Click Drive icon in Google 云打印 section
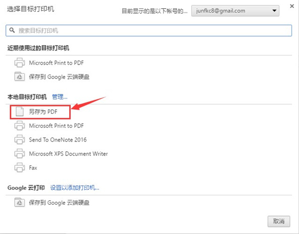 click(x=19, y=202)
